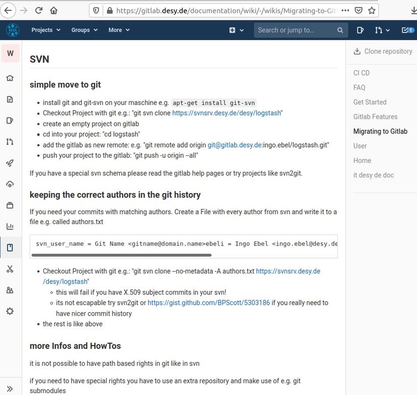Open the More dropdown menu
The width and height of the screenshot is (417, 395).
pos(119,30)
